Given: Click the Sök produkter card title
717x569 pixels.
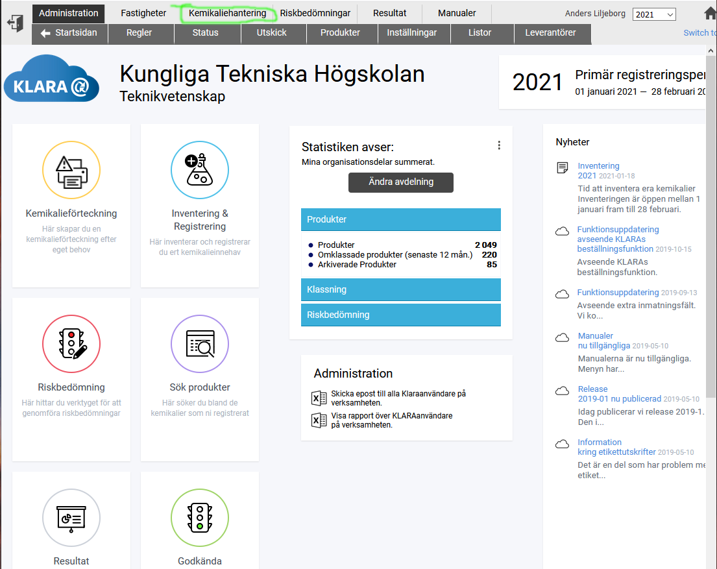Looking at the screenshot, I should pyautogui.click(x=200, y=387).
